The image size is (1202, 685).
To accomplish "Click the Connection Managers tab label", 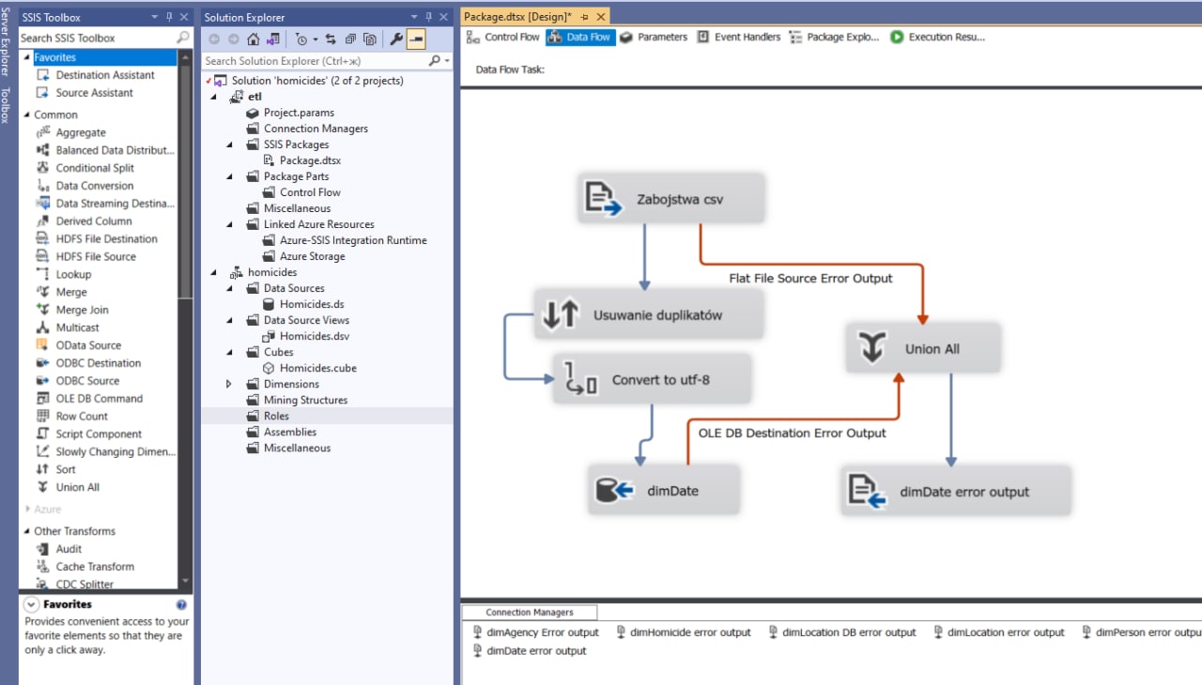I will pos(529,612).
